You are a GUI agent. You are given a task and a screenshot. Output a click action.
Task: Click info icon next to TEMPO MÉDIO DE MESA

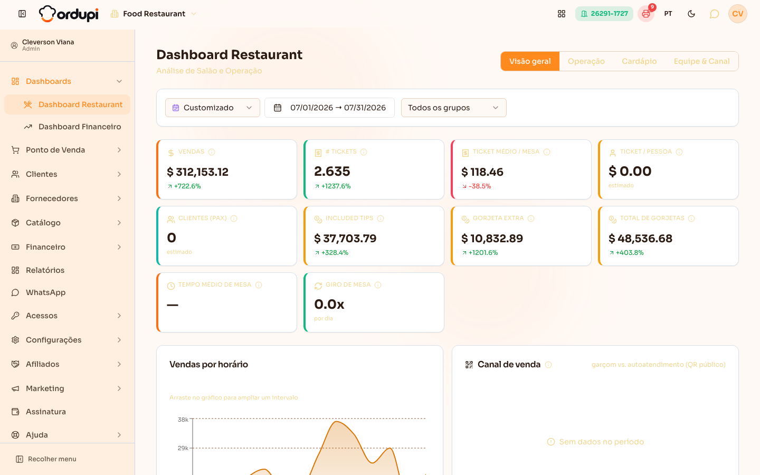coord(259,285)
